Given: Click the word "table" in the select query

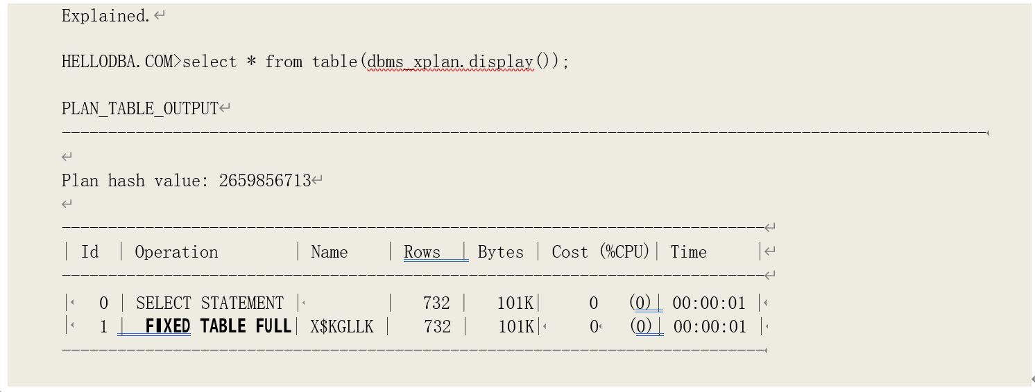Looking at the screenshot, I should click(x=334, y=62).
